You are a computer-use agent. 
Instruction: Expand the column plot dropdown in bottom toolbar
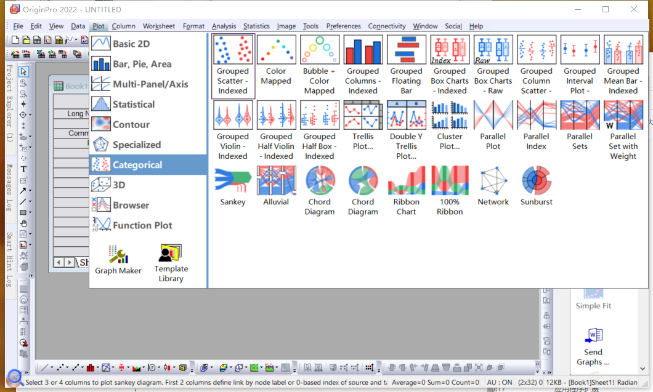[x=98, y=367]
